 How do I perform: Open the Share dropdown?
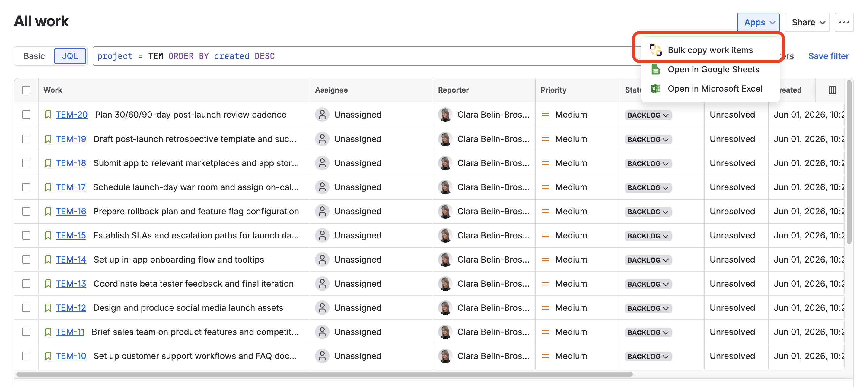807,22
